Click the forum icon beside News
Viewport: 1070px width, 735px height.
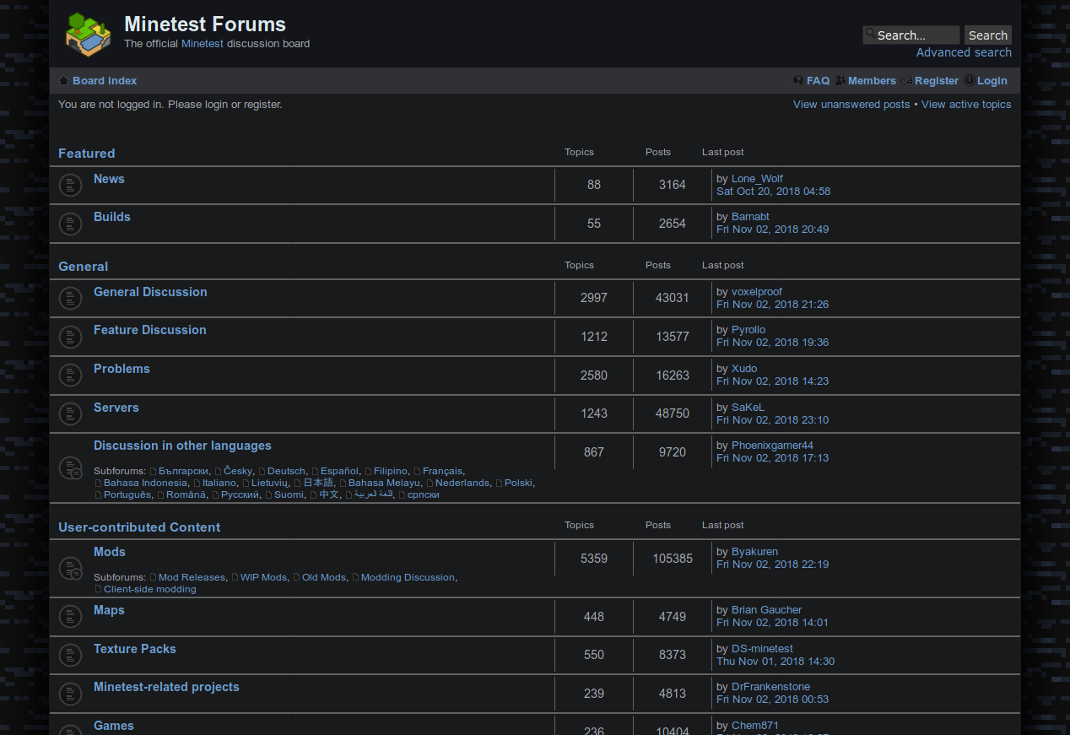(70, 184)
